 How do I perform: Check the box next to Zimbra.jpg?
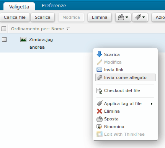[4, 39]
